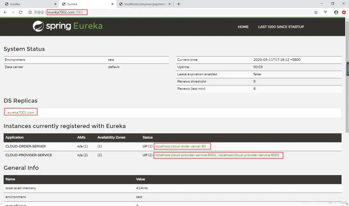Image resolution: width=349 pixels, height=206 pixels.
Task: Click the red extension icon
Action: (344, 12)
